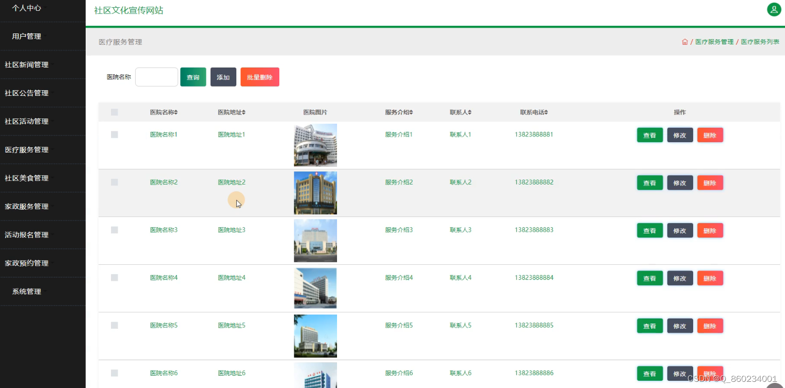Click 医疗服务列表 breadcrumb link
This screenshot has height=388, width=785.
[760, 42]
